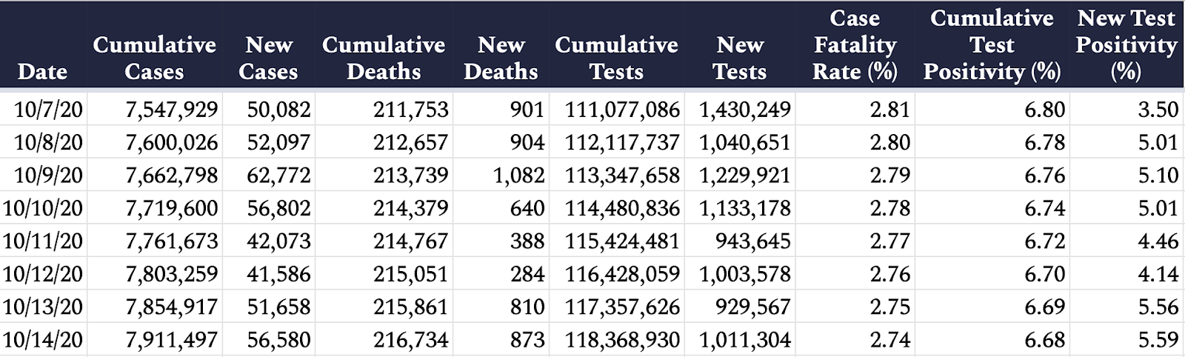Select the New Deaths column header

pyautogui.click(x=501, y=58)
